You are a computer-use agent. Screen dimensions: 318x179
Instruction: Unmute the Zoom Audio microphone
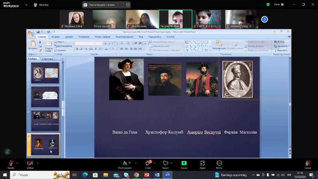pyautogui.click(x=11, y=165)
